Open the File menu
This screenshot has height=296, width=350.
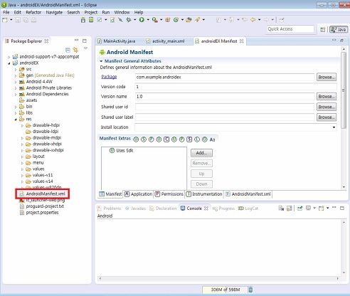click(x=6, y=12)
